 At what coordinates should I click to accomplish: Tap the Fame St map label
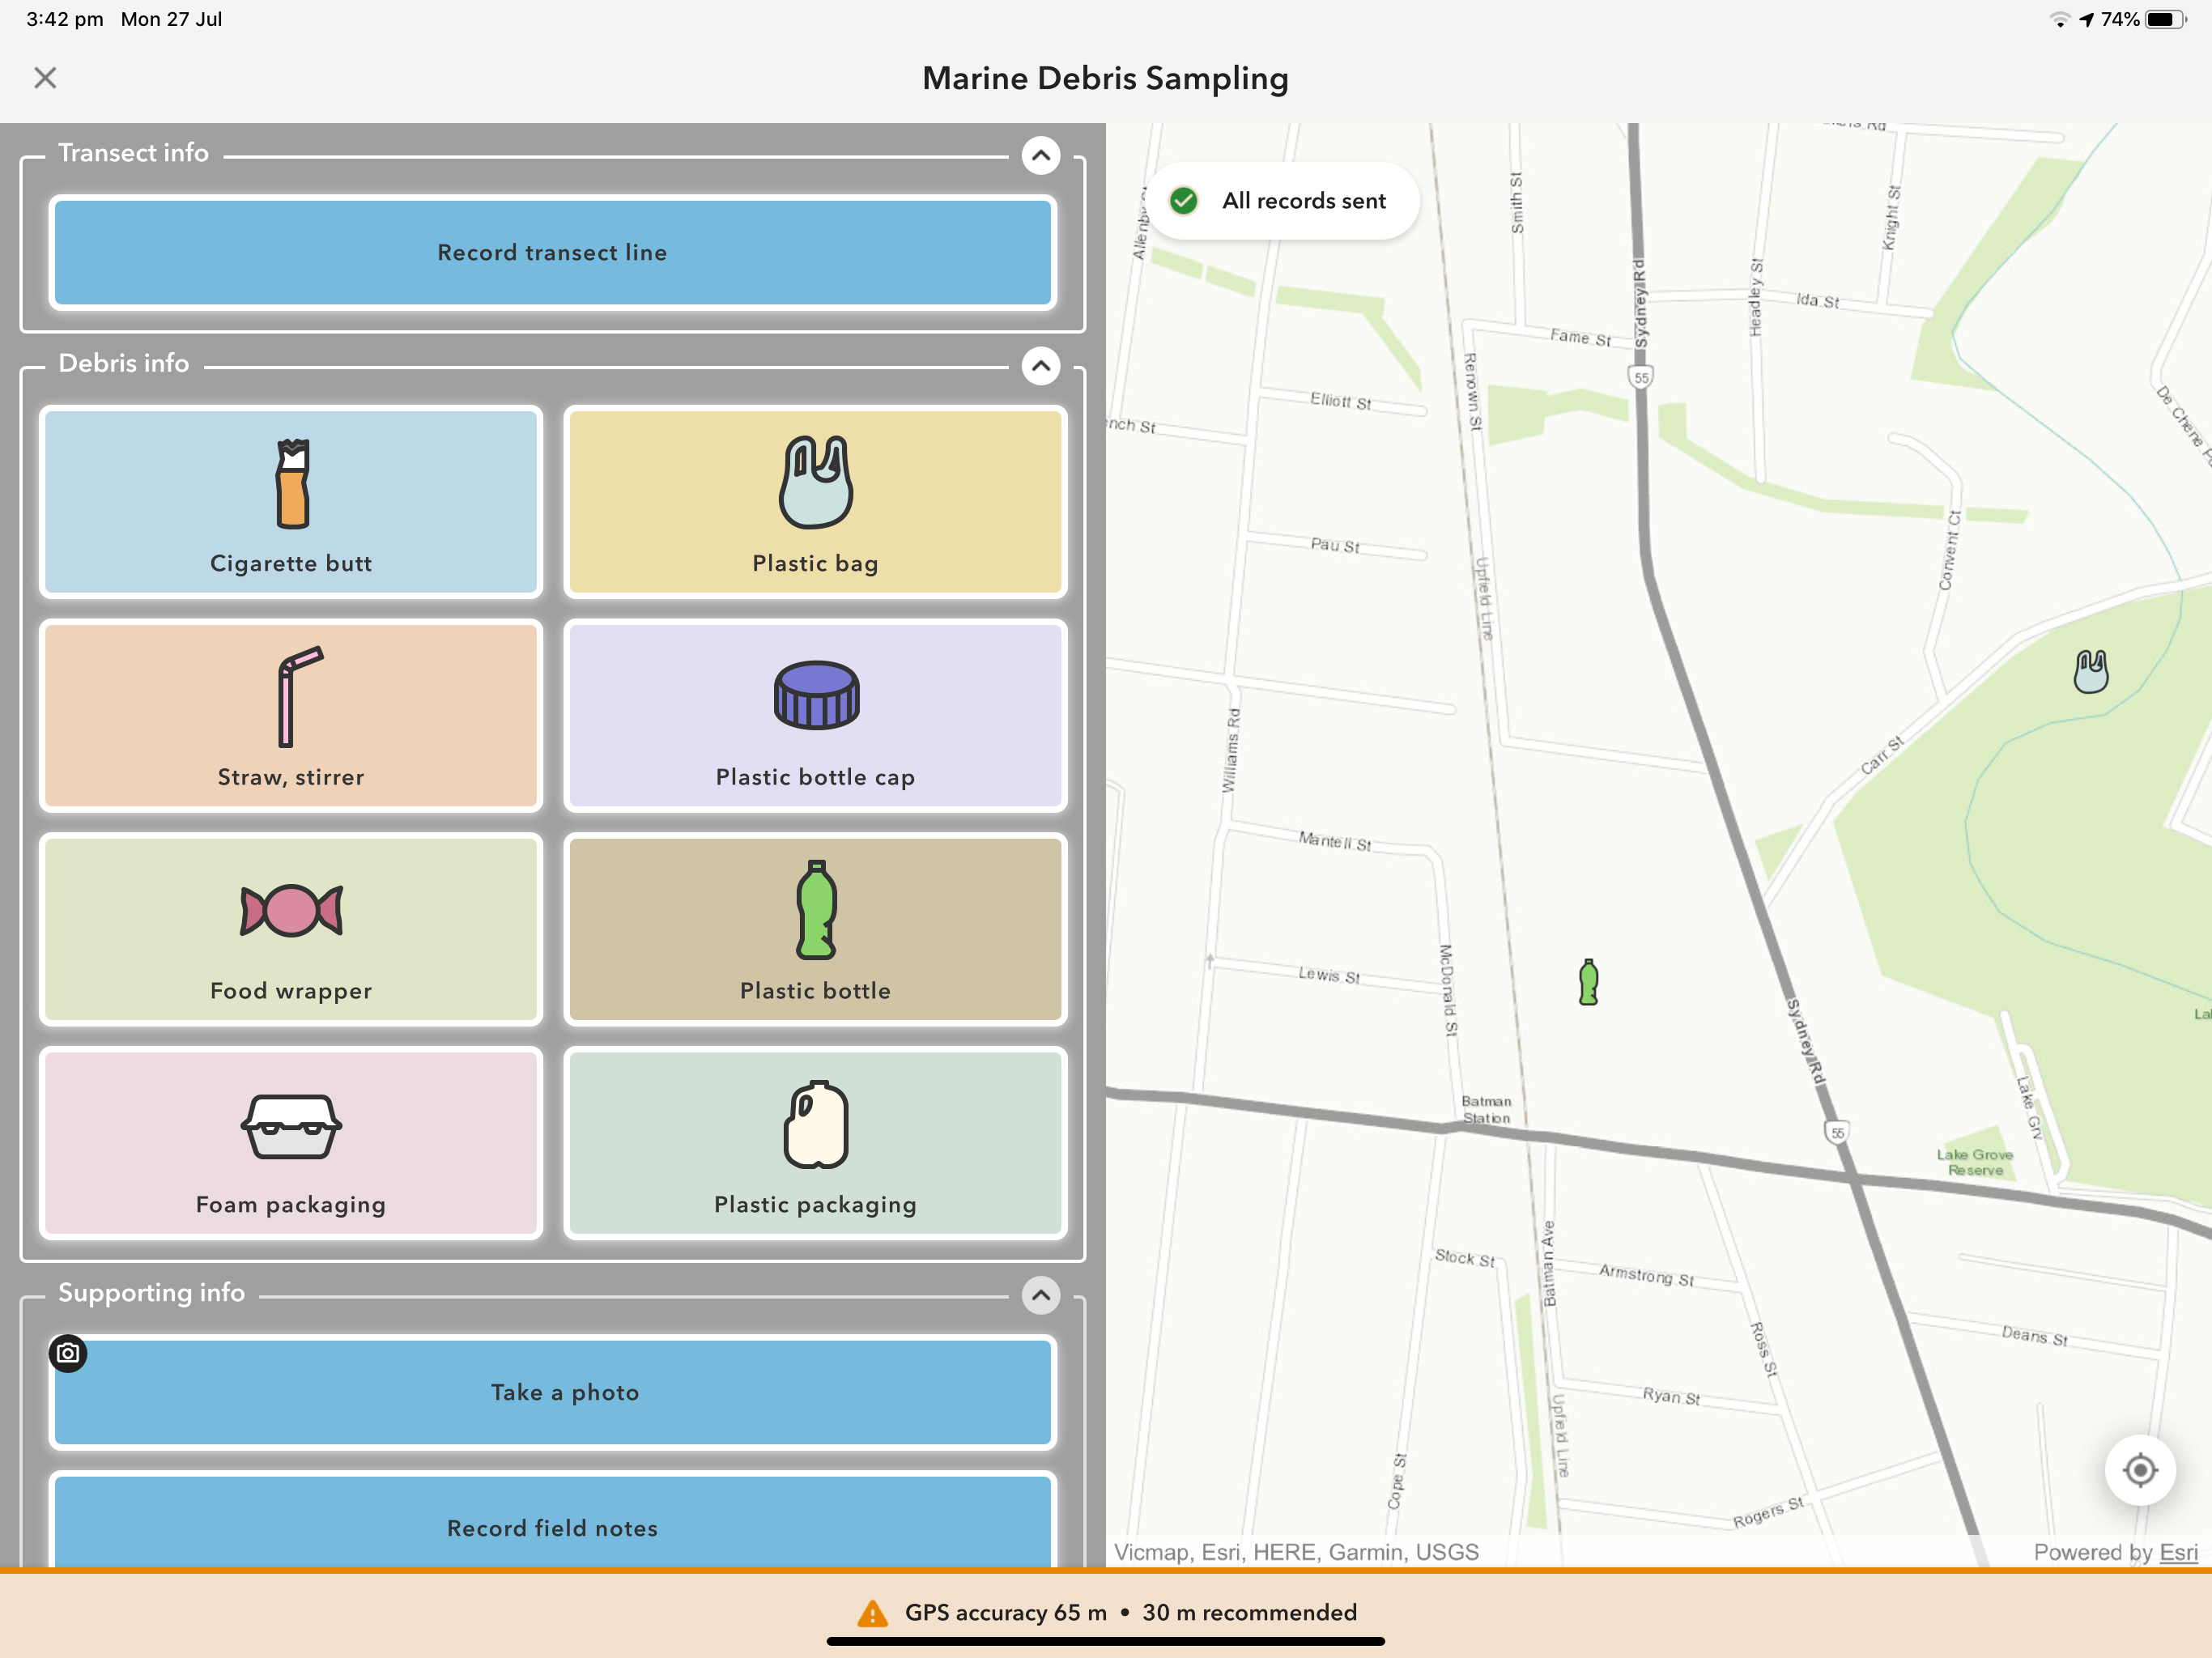click(1580, 337)
